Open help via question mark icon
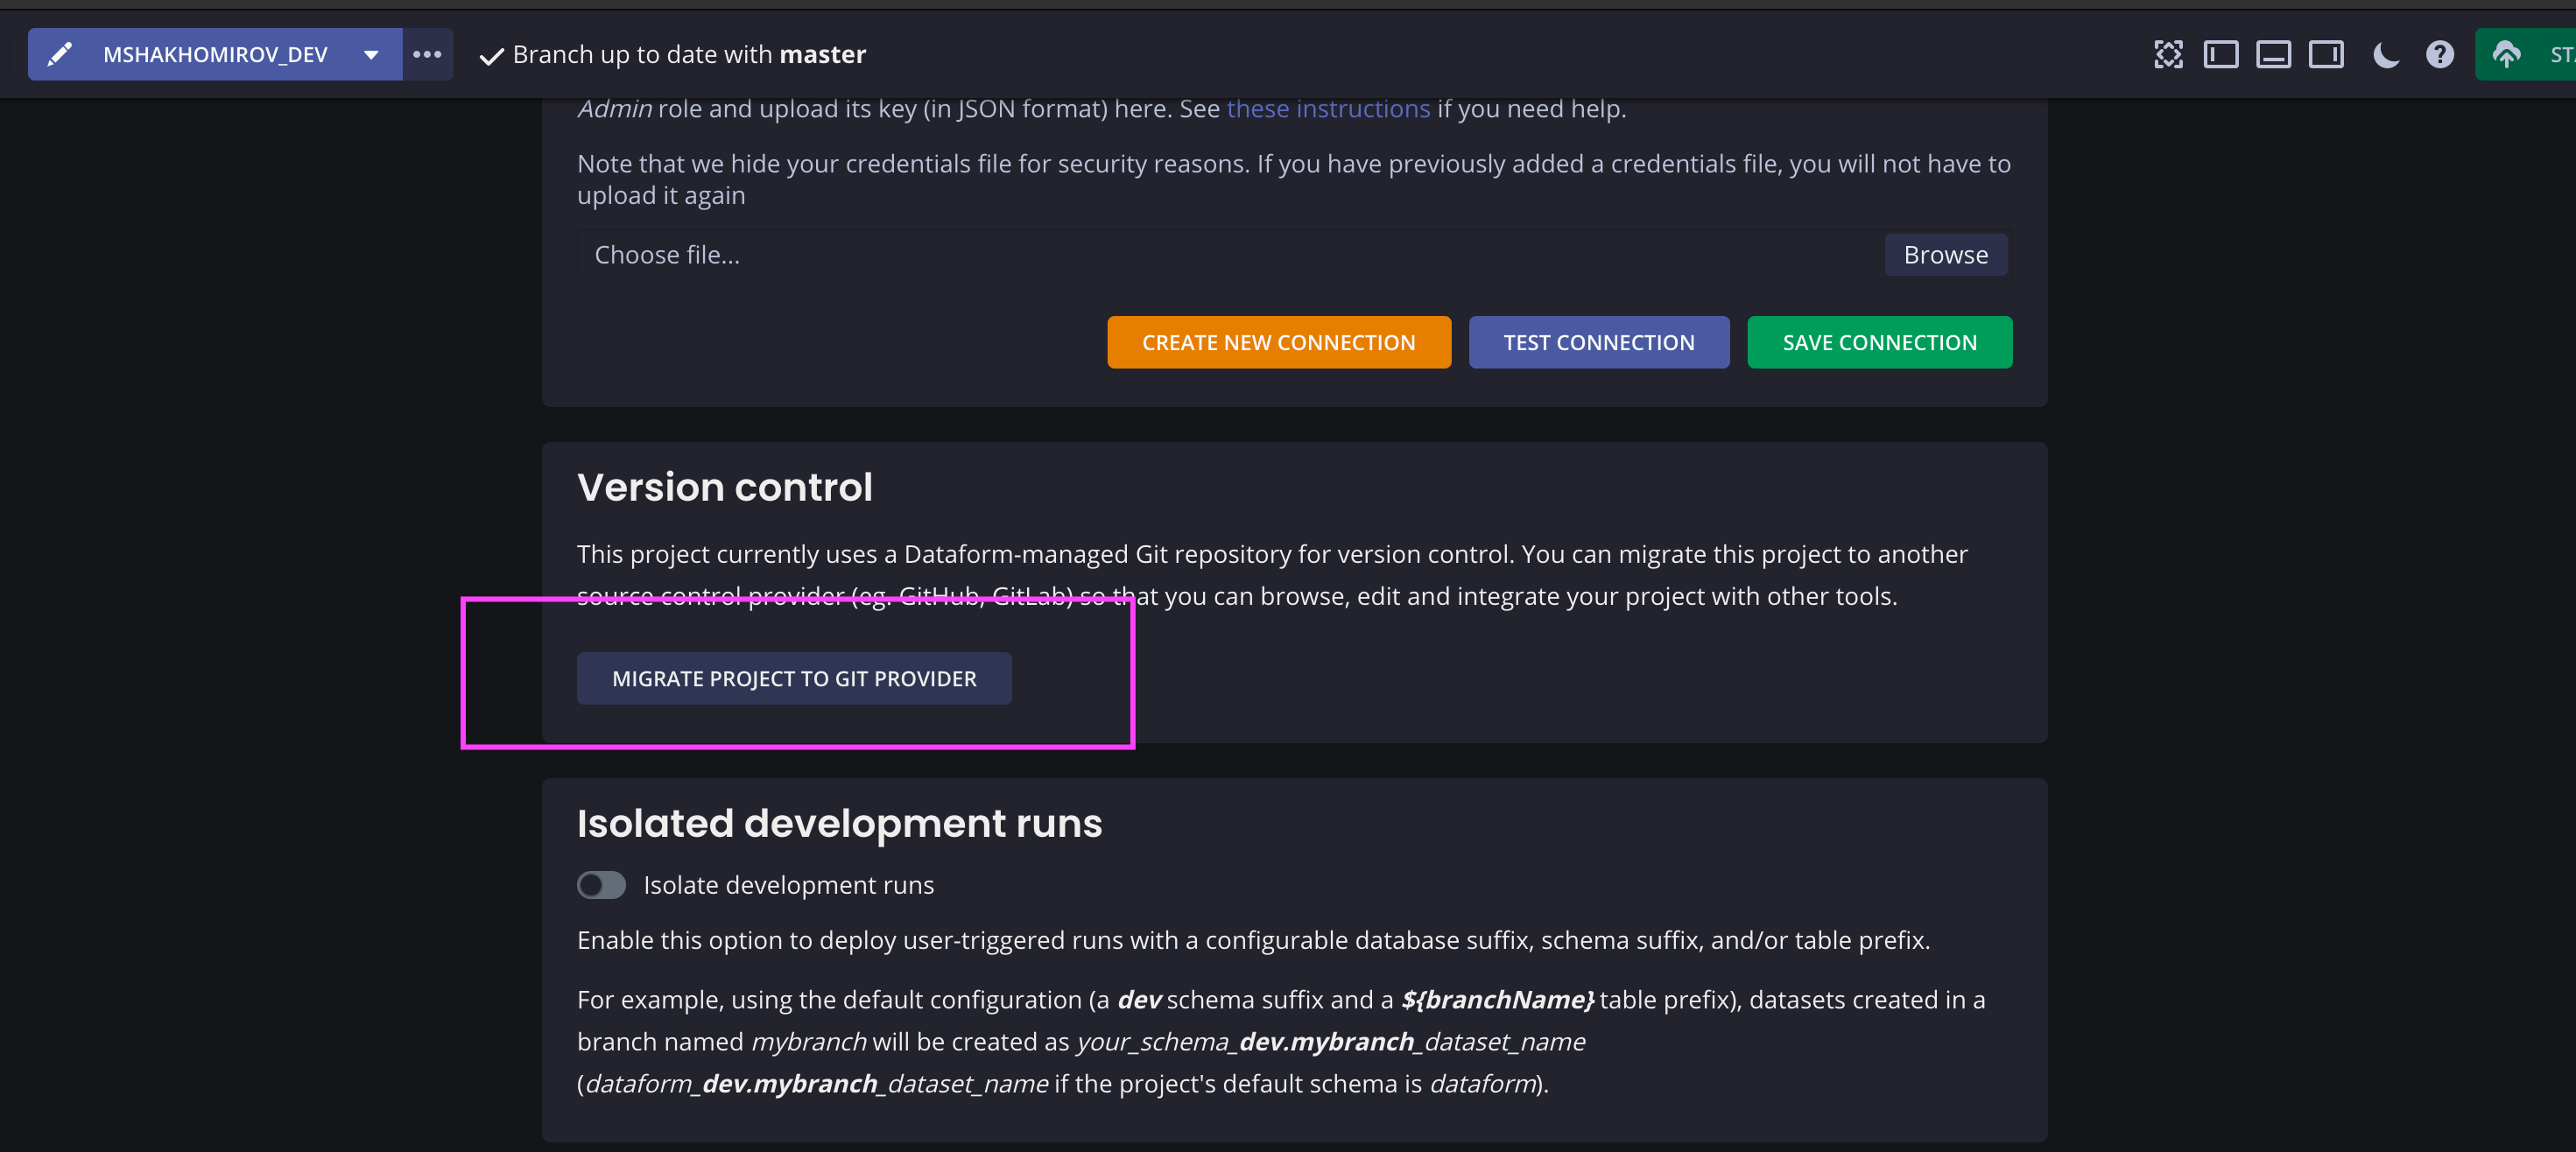Screen dimensions: 2576x1152 pos(2439,54)
